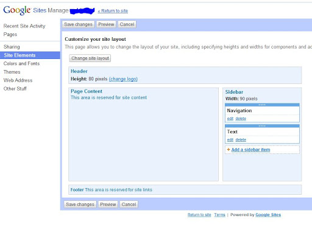The height and width of the screenshot is (238, 312).
Task: Click bottom Save changes button
Action: [x=80, y=205]
